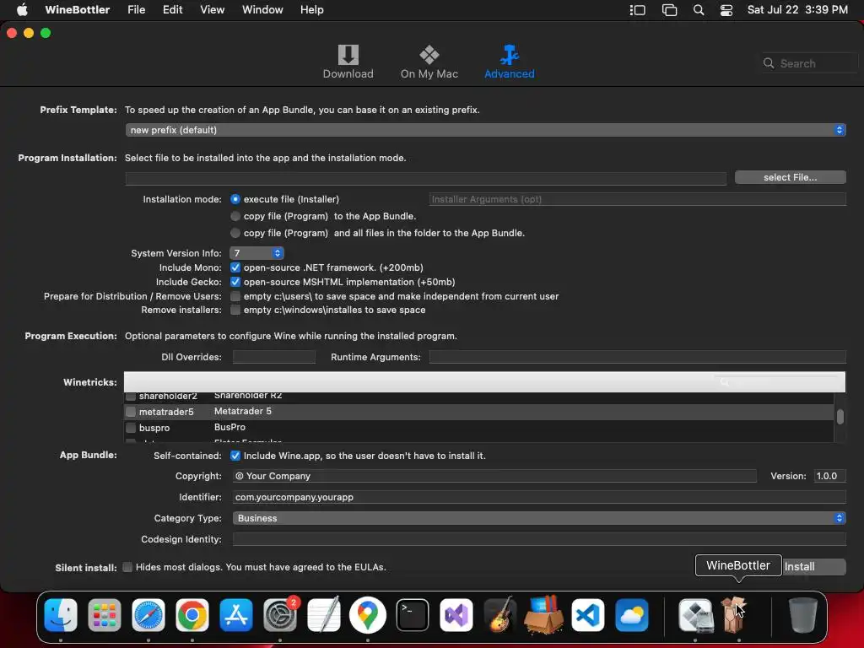
Task: Open the Download tab icon
Action: click(348, 55)
